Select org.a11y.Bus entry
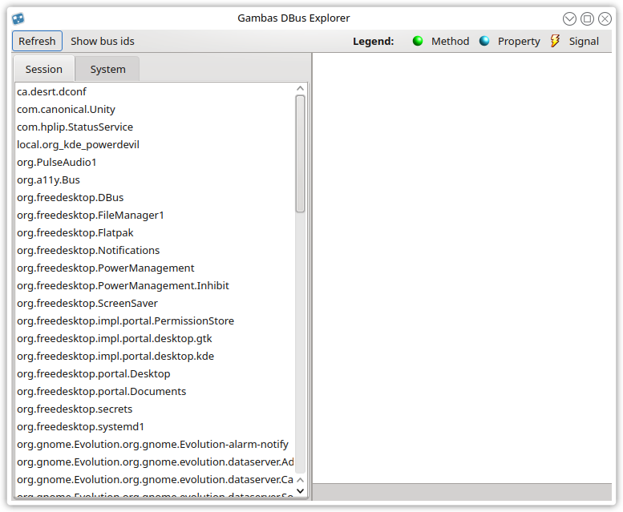Image resolution: width=623 pixels, height=512 pixels. coord(155,179)
